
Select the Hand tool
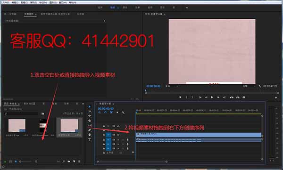coord(90,135)
